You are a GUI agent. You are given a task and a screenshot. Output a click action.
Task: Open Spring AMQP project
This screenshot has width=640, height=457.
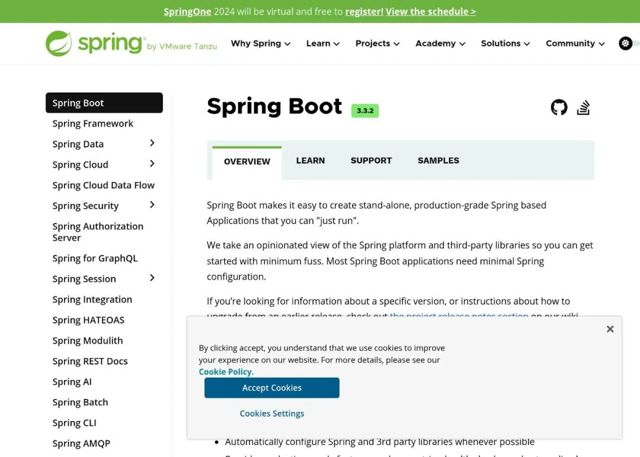click(81, 443)
